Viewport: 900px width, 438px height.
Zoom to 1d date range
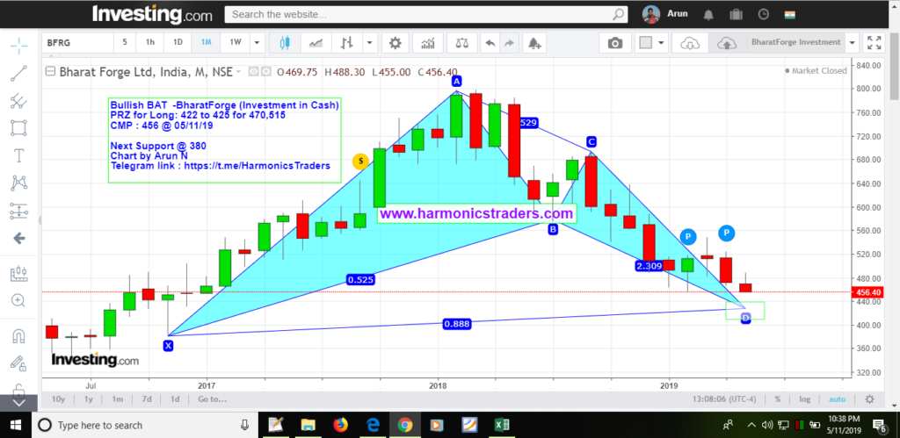175,399
